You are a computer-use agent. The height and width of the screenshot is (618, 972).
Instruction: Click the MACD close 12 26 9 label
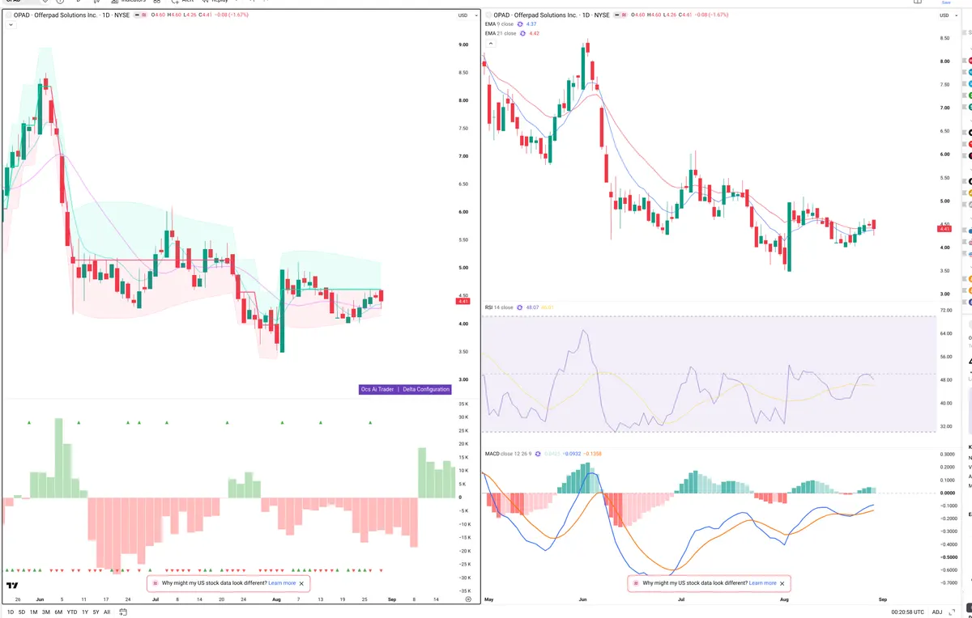coord(509,454)
